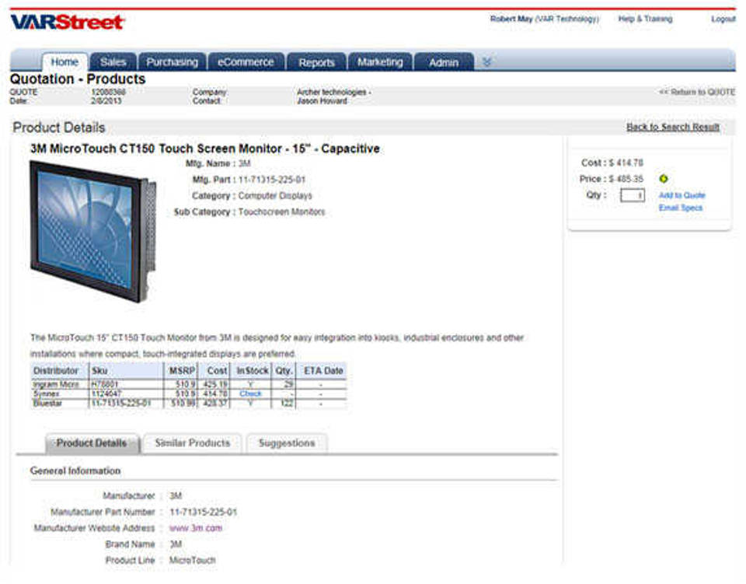
Task: Switch to Similar Products tab
Action: (192, 443)
